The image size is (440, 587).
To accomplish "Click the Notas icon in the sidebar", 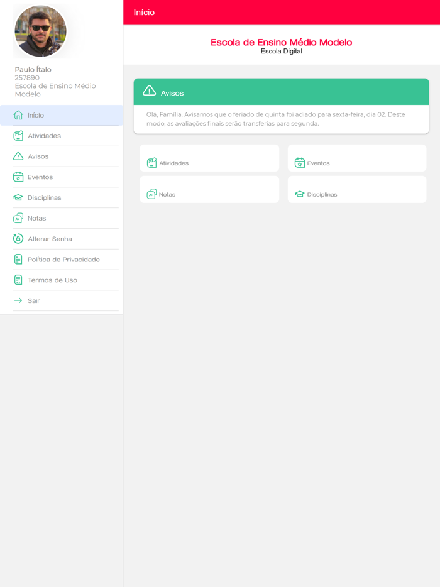I will [x=18, y=218].
